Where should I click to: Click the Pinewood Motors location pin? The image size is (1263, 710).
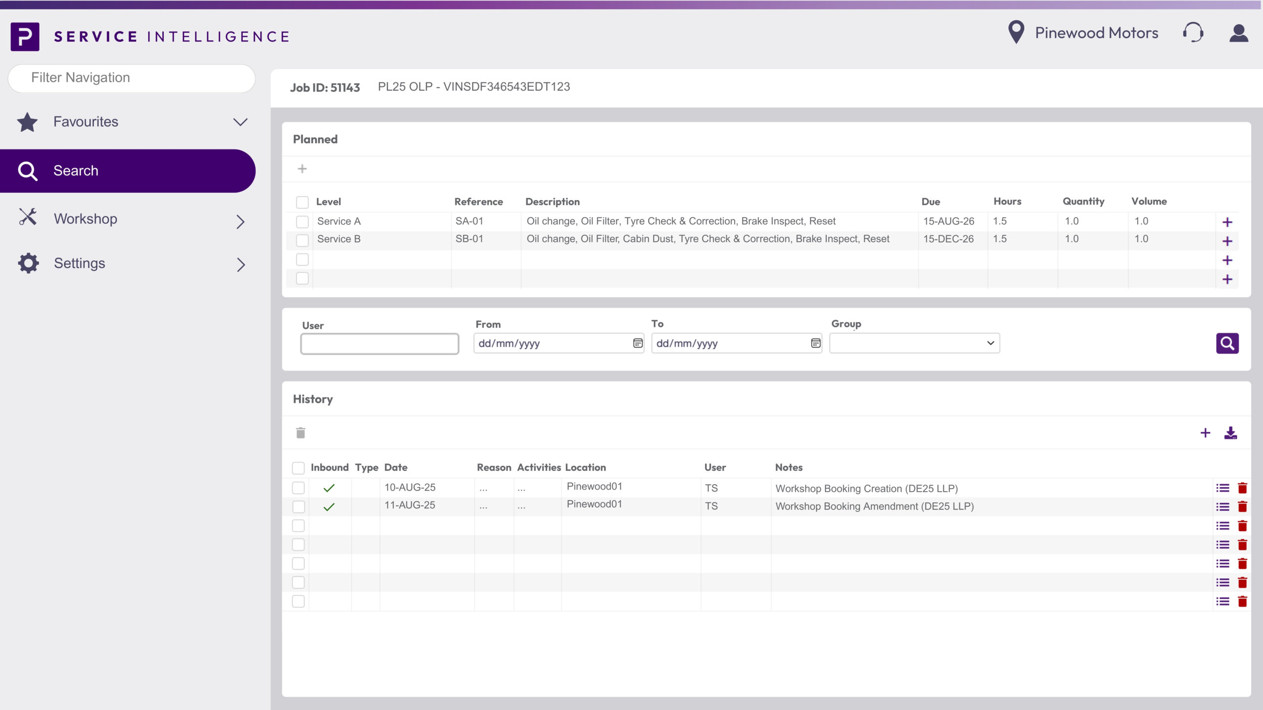click(x=1016, y=33)
